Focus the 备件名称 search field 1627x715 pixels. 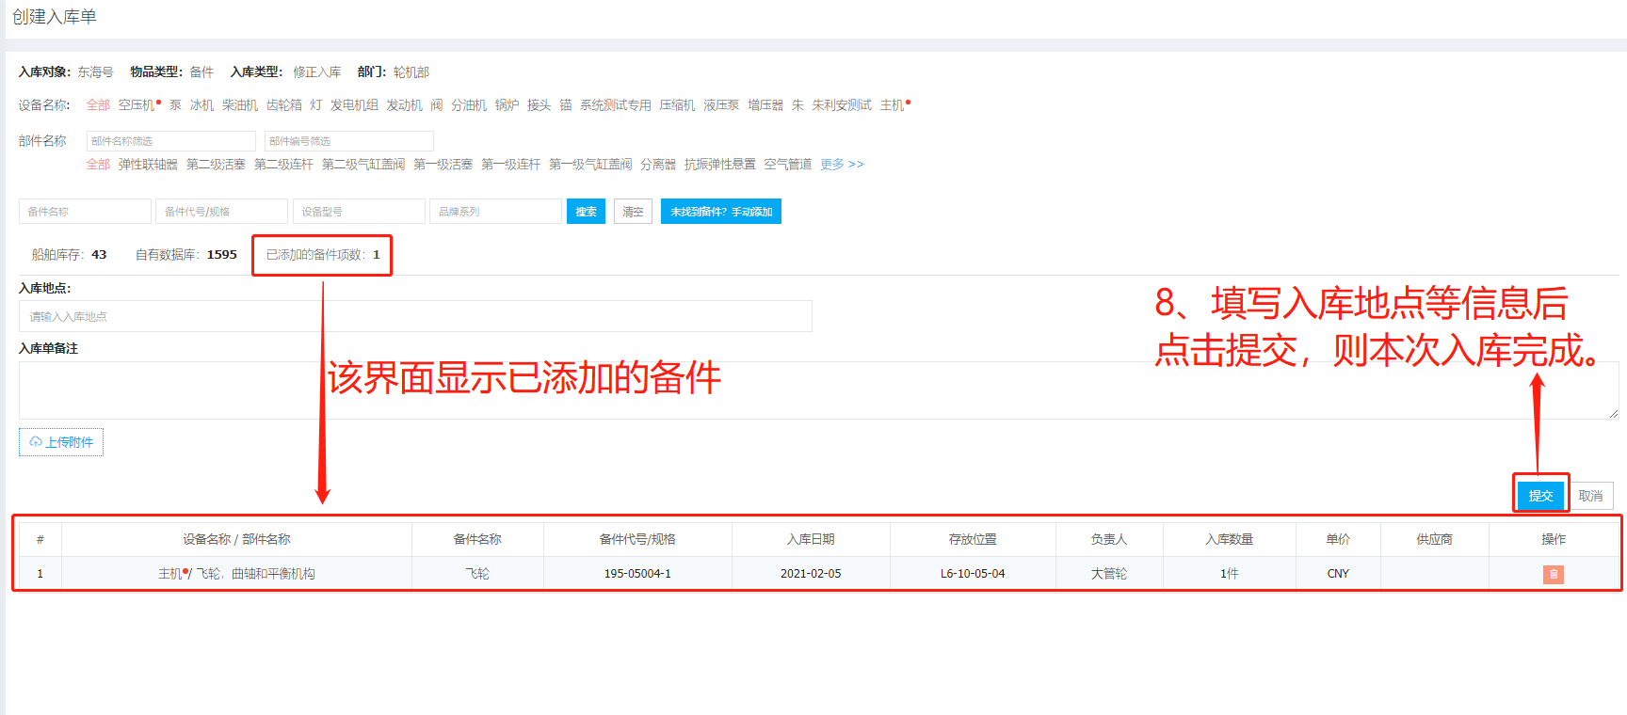click(85, 212)
